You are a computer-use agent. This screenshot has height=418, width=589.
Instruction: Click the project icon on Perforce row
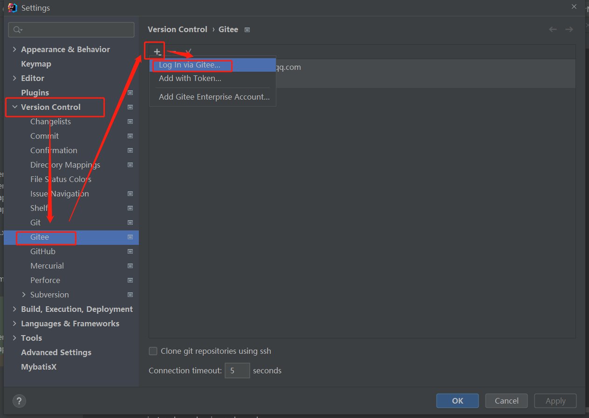pos(130,280)
